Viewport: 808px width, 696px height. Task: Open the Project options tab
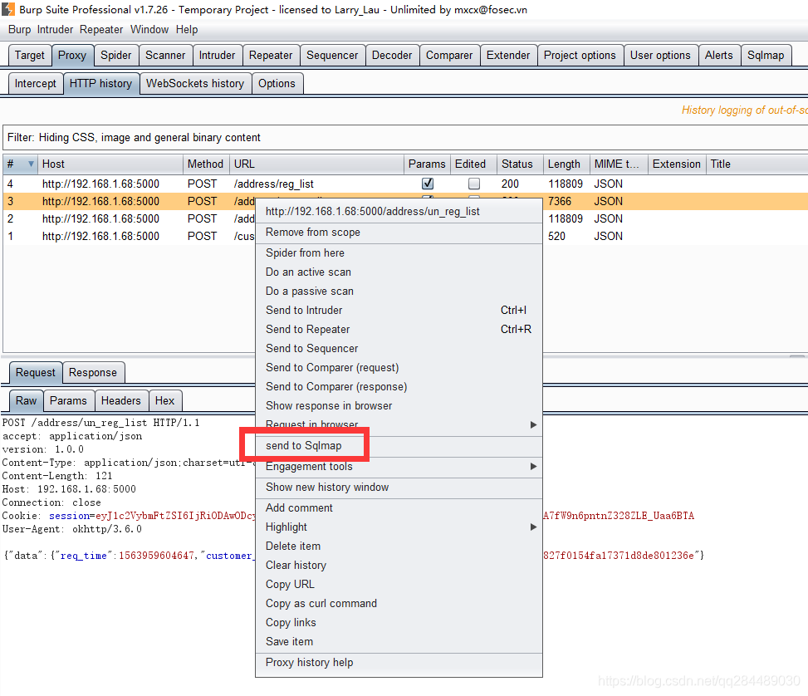pos(580,55)
